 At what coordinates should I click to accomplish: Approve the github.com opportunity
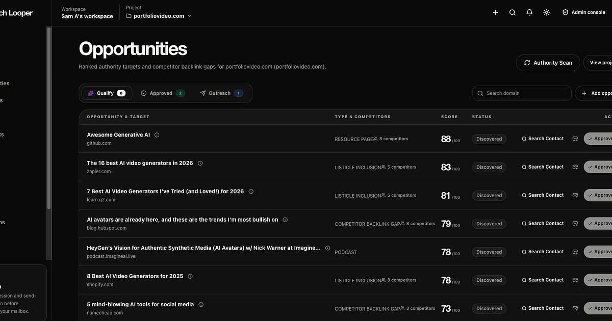click(x=598, y=139)
